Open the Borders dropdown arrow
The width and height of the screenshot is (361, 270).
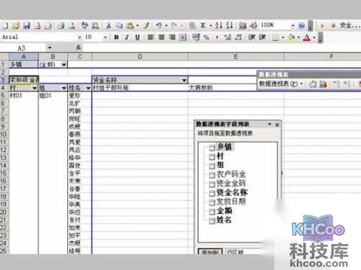click(x=283, y=37)
